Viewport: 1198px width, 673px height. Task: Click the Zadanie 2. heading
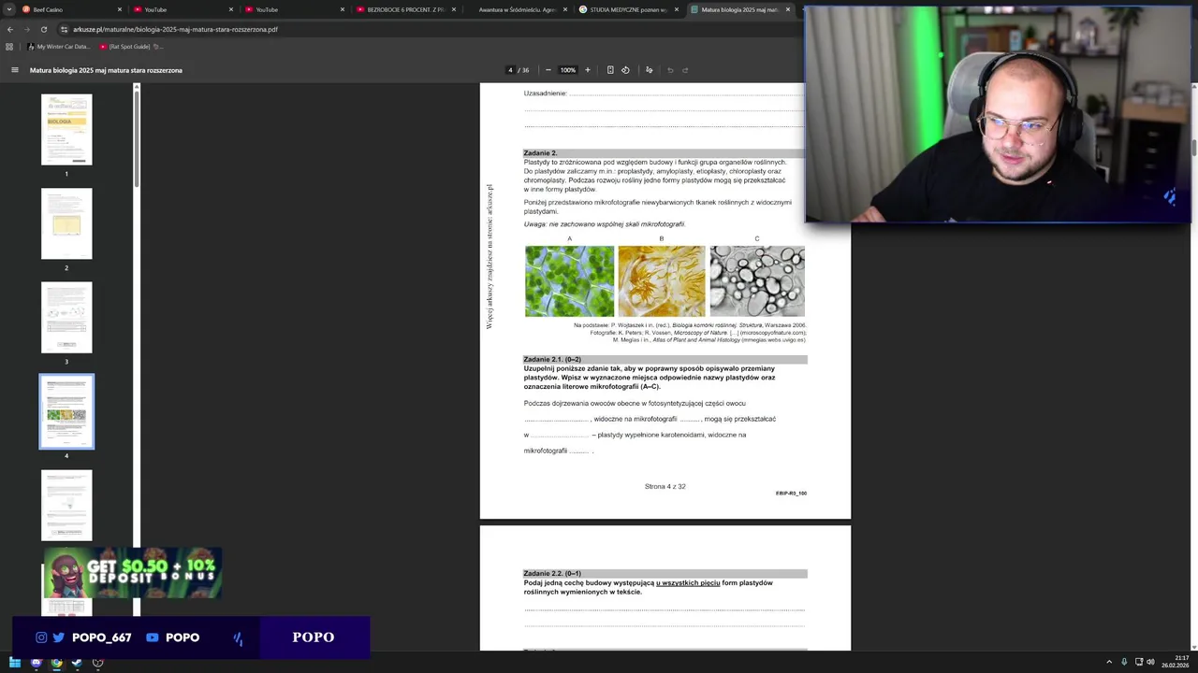(540, 153)
